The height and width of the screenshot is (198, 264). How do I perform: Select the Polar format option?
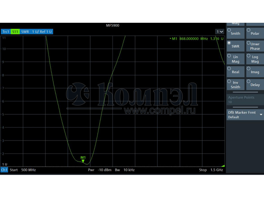(x=255, y=33)
